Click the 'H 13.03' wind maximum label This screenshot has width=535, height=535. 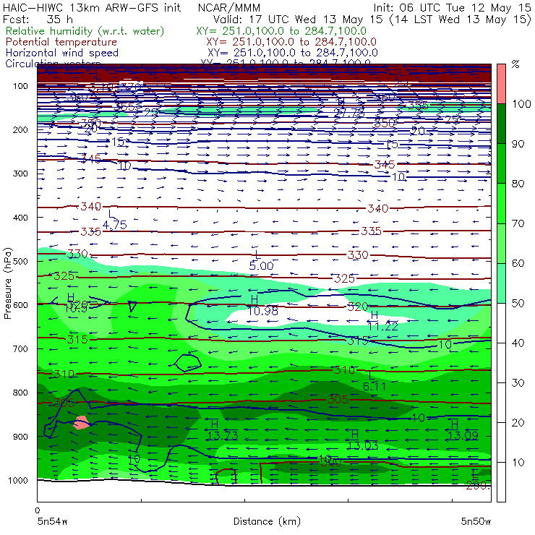[x=363, y=440]
